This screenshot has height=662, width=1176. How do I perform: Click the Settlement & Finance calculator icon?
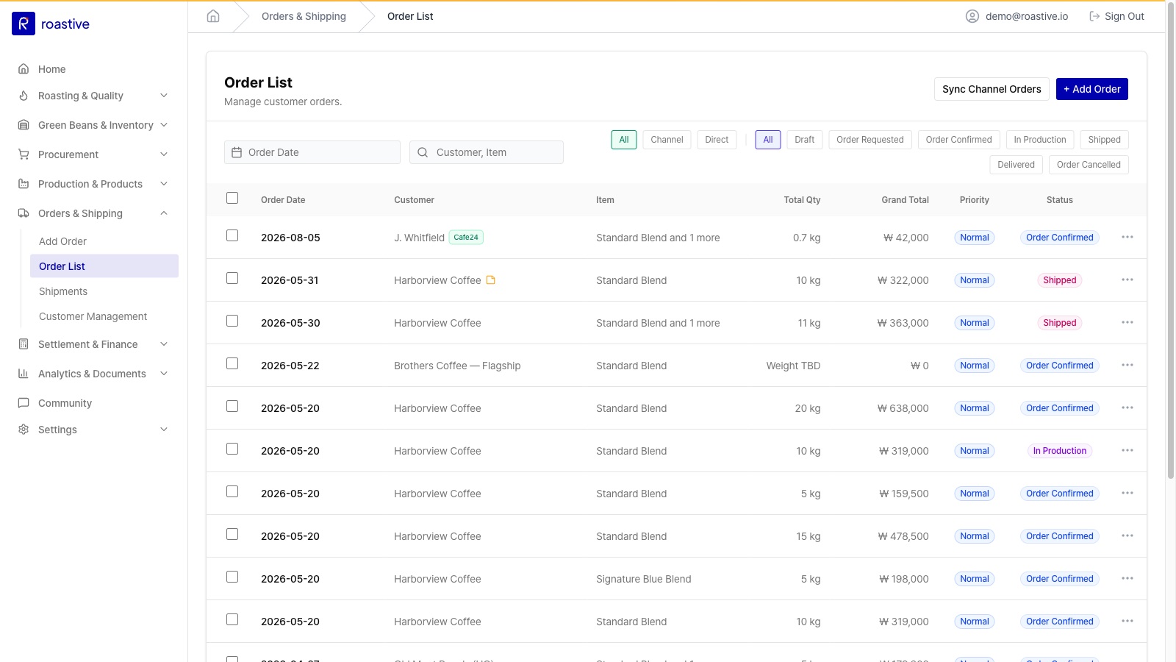pos(24,344)
